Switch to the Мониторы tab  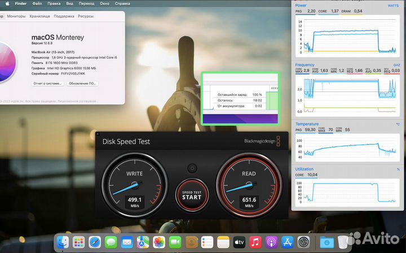[16, 16]
